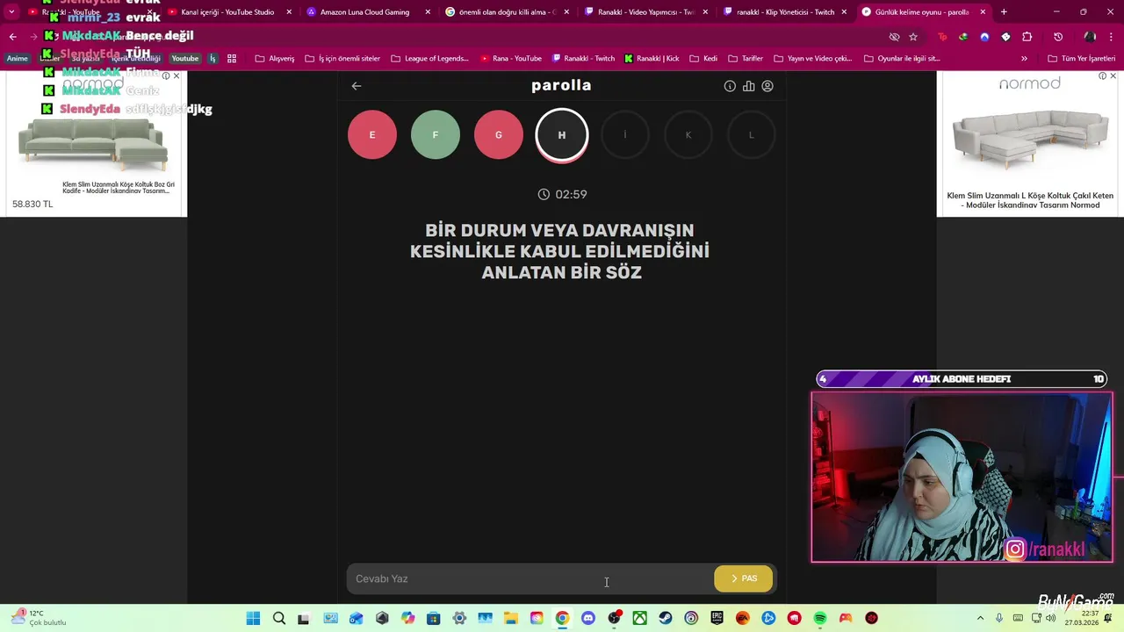The image size is (1124, 632).
Task: Open the İş için önemli siteler folder
Action: tap(342, 59)
